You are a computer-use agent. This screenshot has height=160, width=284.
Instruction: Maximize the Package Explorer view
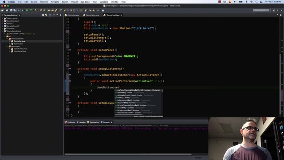[60, 15]
